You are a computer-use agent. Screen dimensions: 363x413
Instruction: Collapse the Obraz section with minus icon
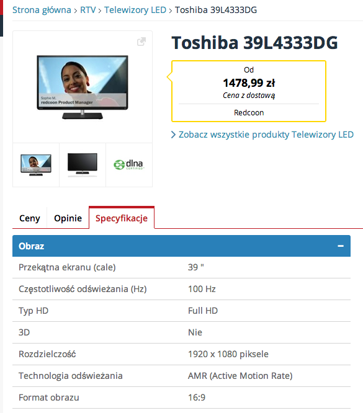point(341,246)
